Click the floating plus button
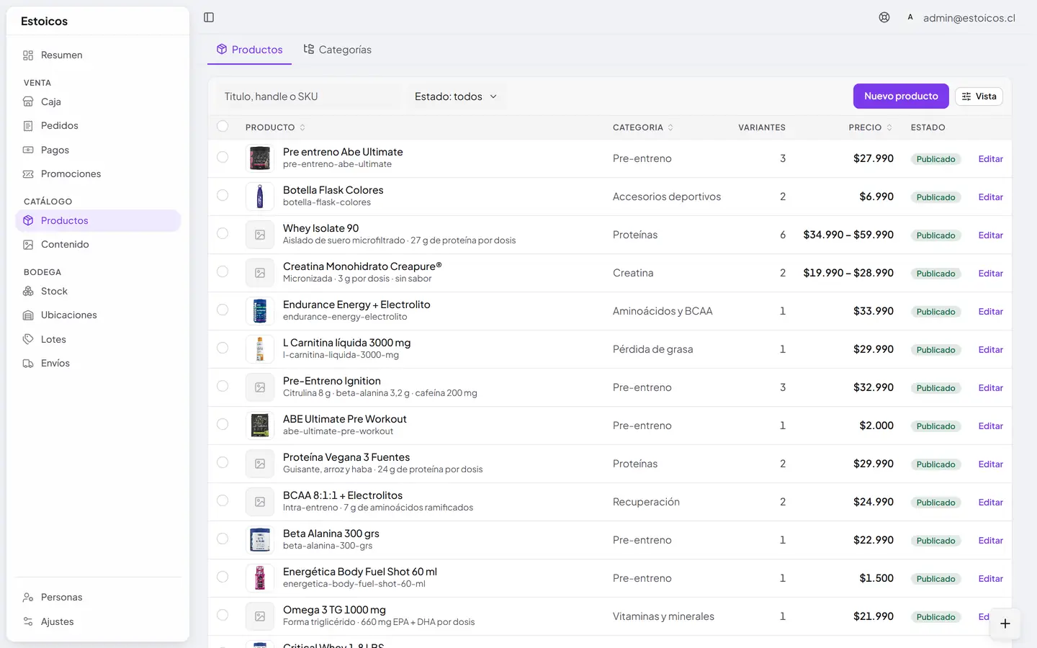The width and height of the screenshot is (1037, 648). (1005, 624)
